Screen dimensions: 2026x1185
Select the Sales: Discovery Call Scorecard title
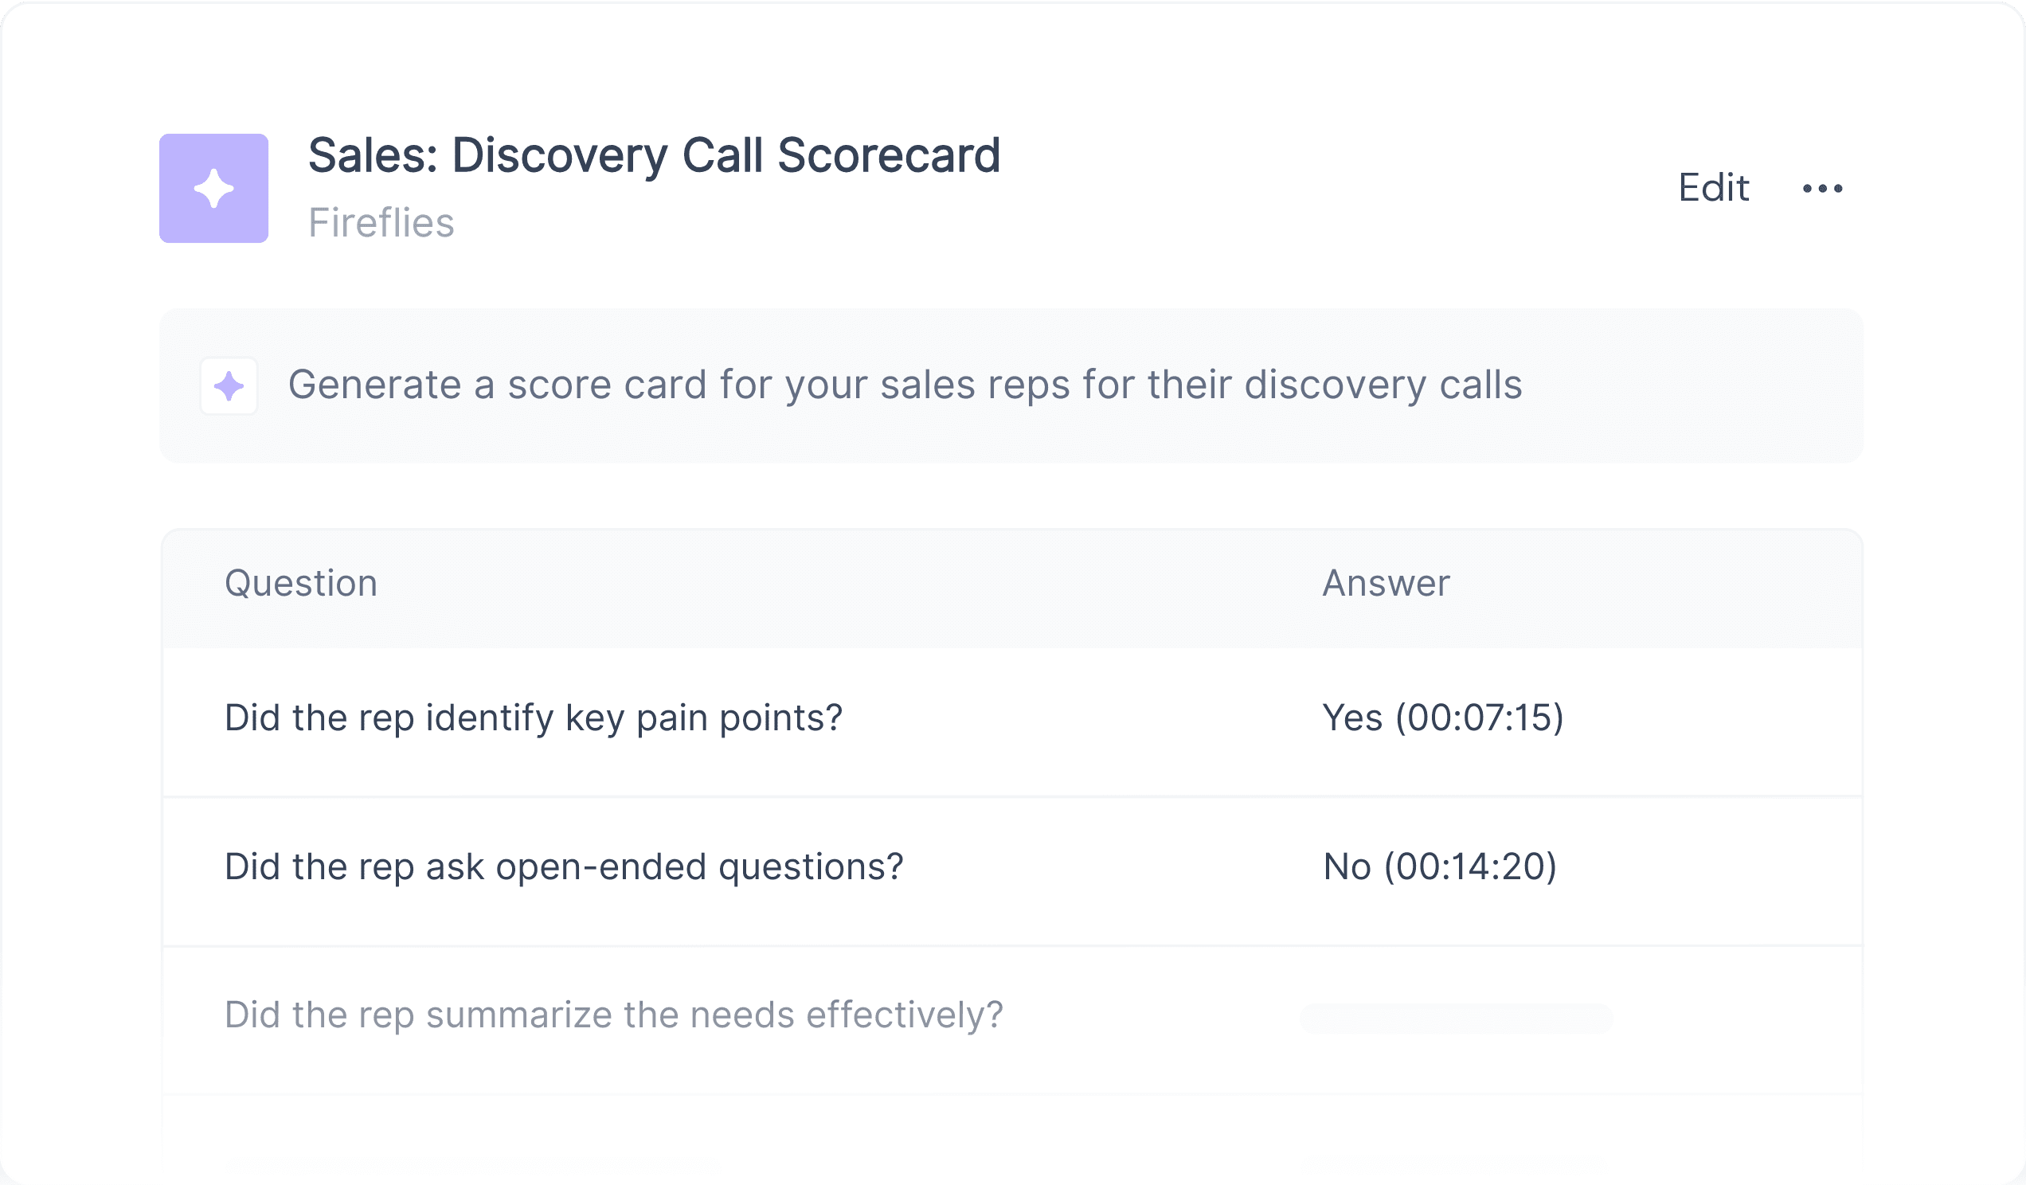pos(655,155)
